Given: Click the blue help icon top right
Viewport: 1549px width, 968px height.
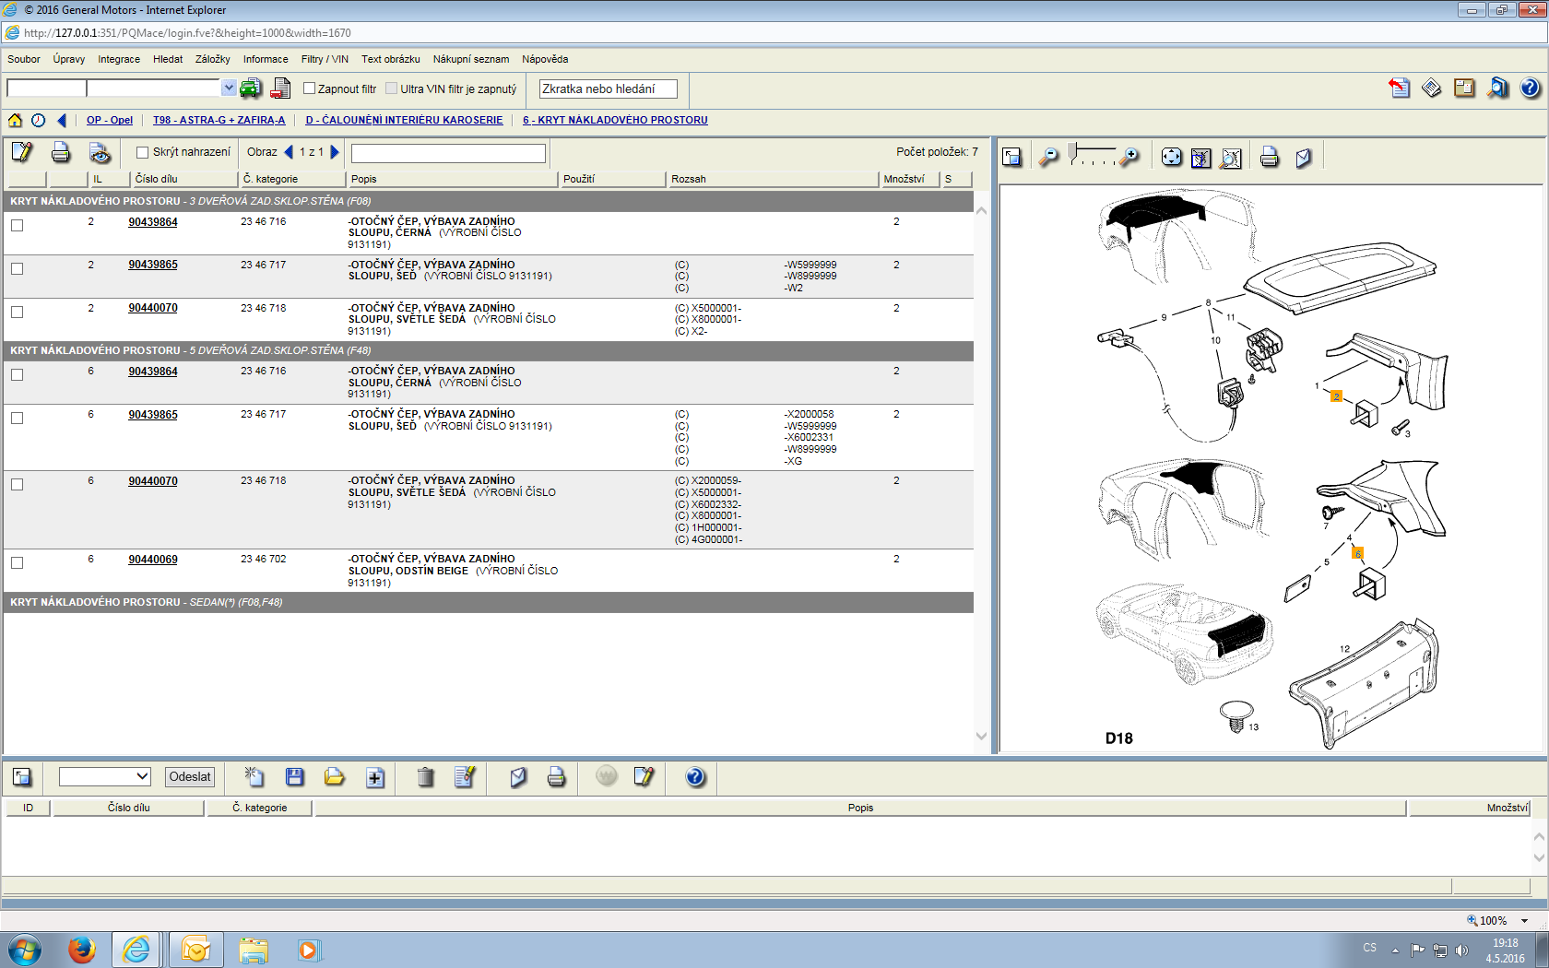Looking at the screenshot, I should pyautogui.click(x=1530, y=89).
